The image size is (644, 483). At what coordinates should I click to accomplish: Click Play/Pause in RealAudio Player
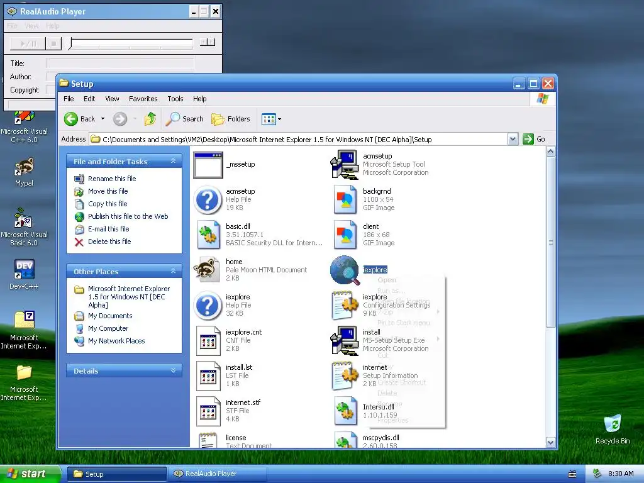click(28, 43)
